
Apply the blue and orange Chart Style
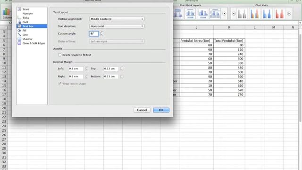[x=255, y=14]
